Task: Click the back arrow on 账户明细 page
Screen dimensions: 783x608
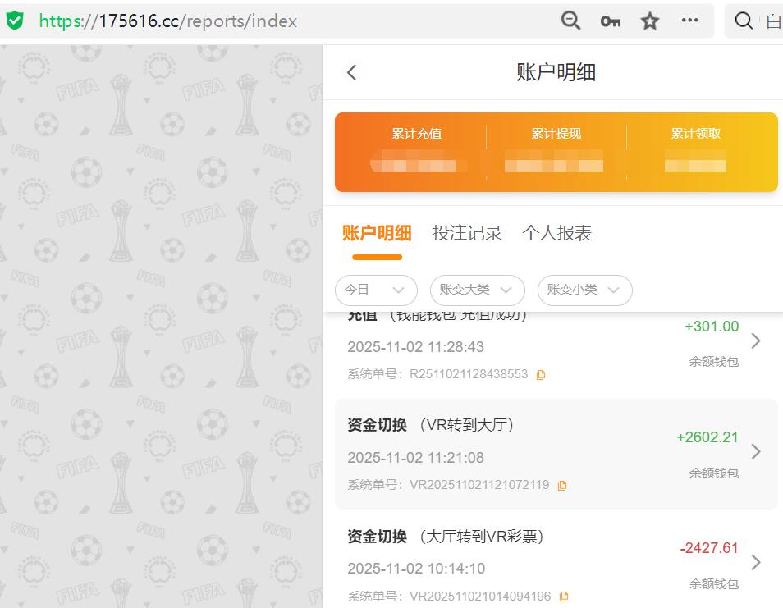Action: [351, 72]
